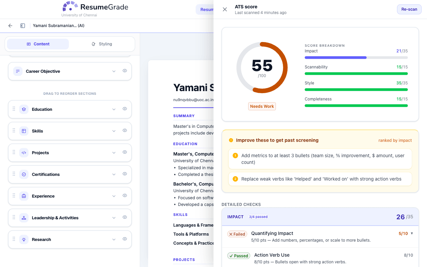
Task: Click the Career Objective section icon
Action: click(x=18, y=71)
